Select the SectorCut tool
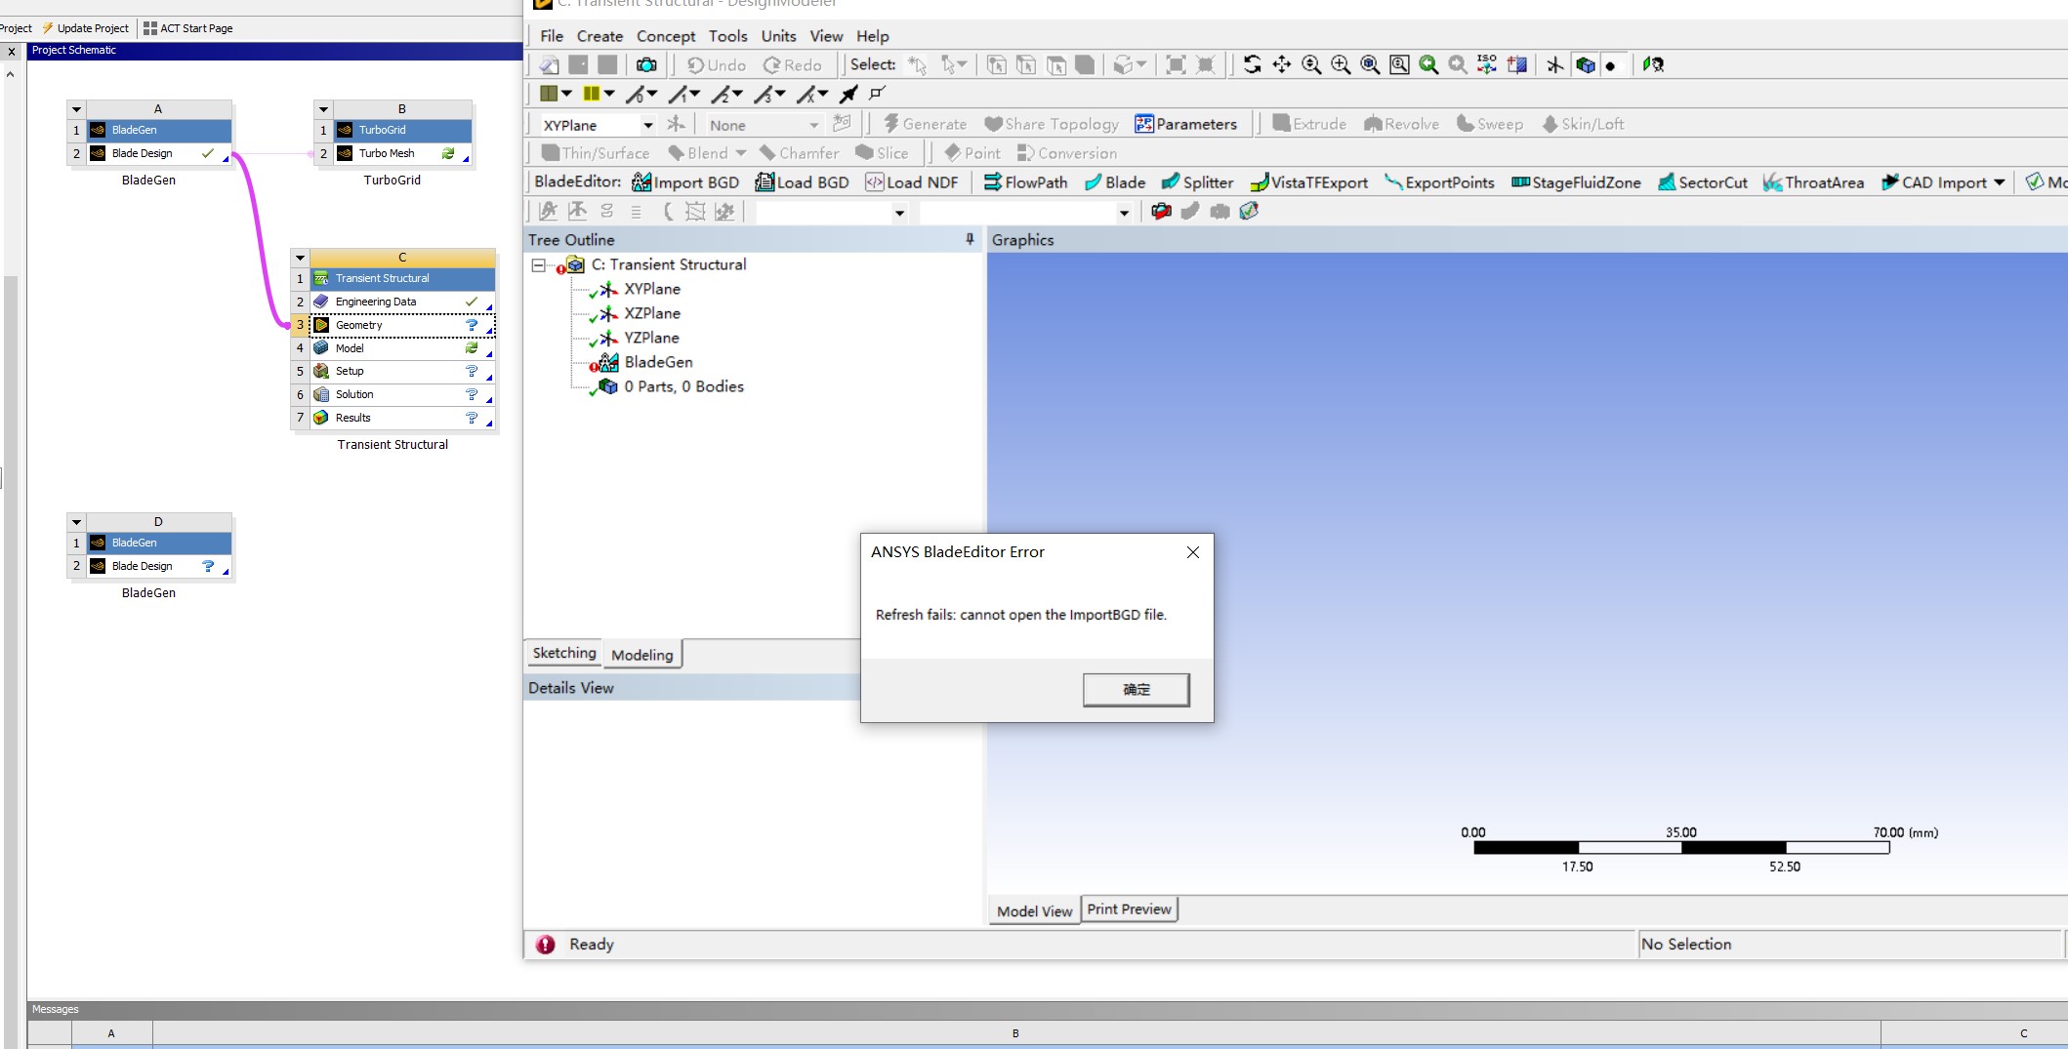The width and height of the screenshot is (2068, 1049). point(1703,182)
